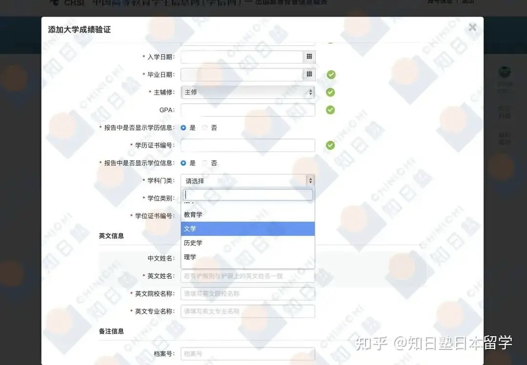
Task: Click green checkmark beside 毕业日期
Action: [331, 75]
